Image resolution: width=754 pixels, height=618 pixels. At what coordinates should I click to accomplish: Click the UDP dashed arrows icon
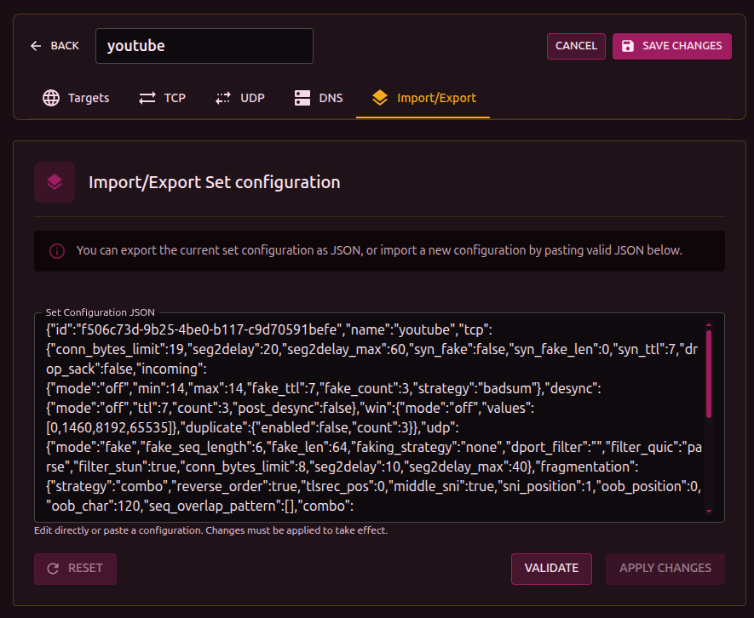tap(223, 98)
